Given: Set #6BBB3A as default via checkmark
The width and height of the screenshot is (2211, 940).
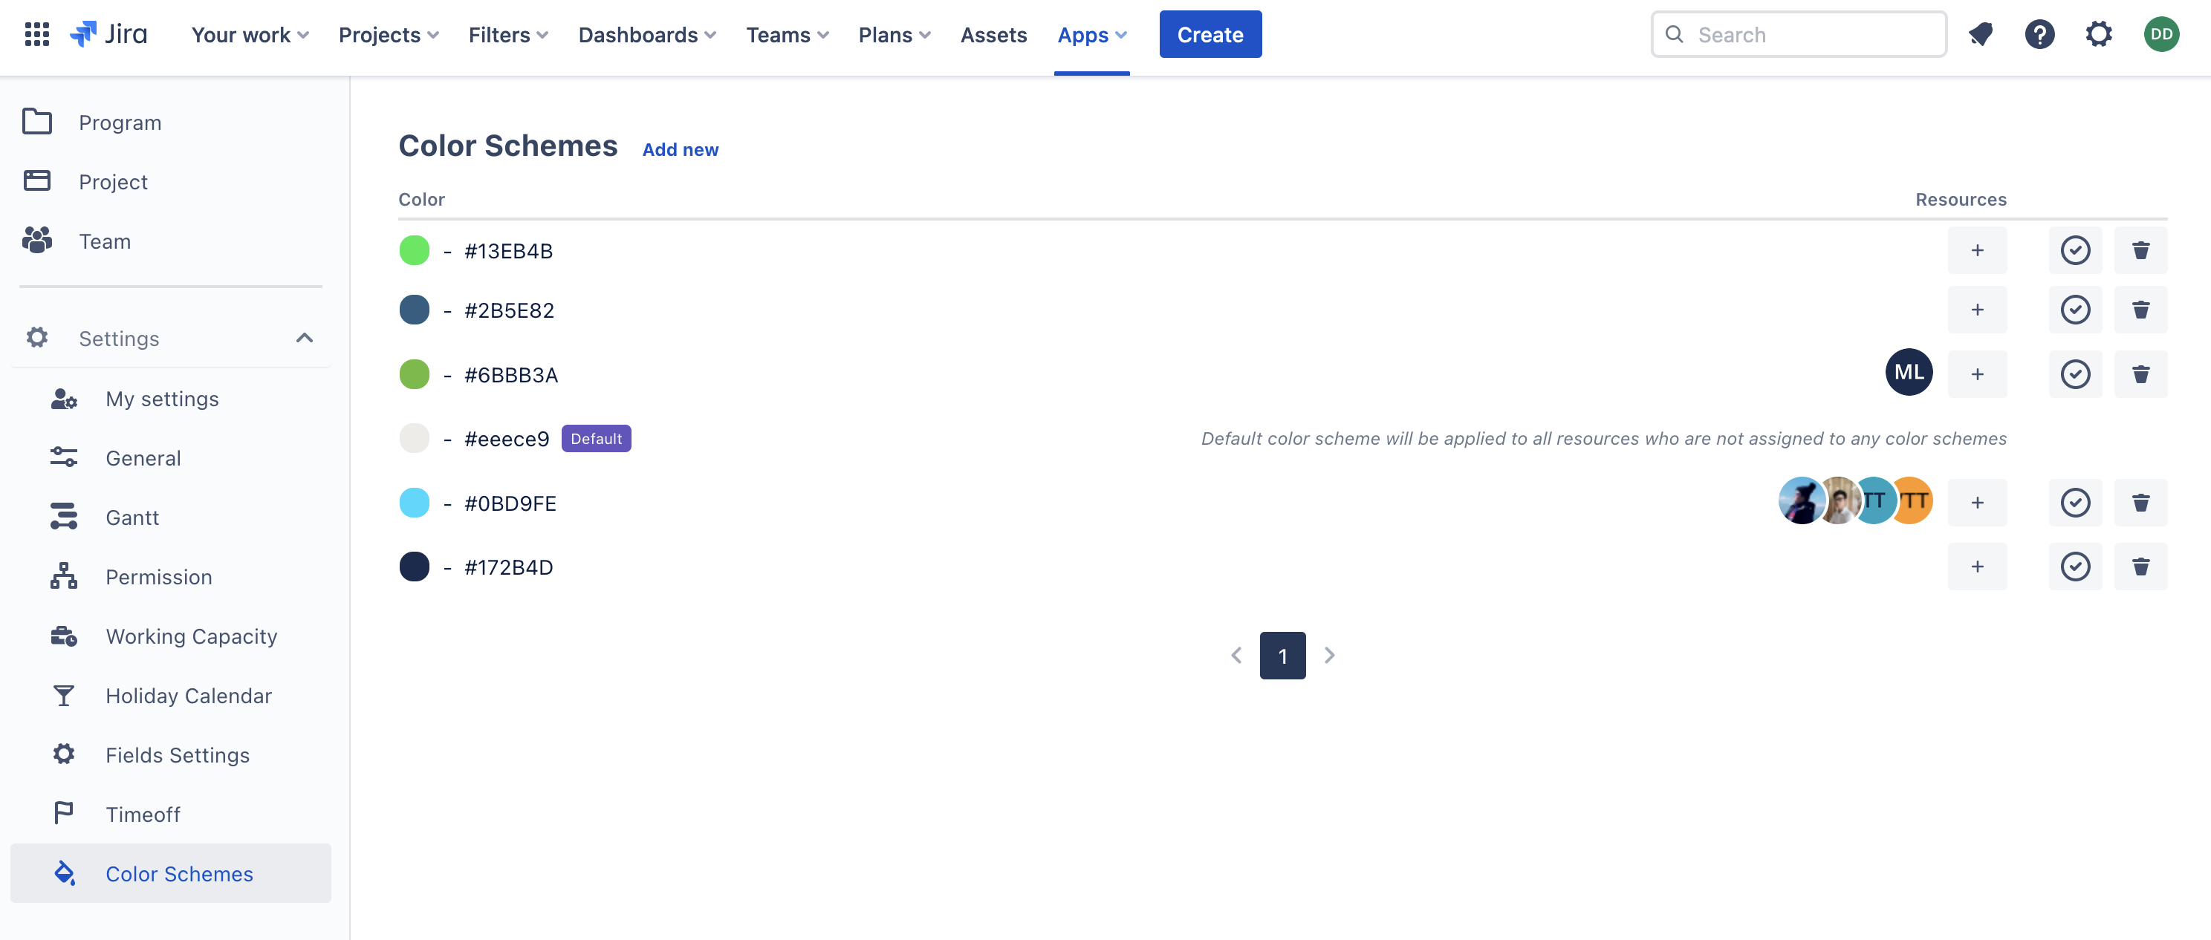Looking at the screenshot, I should pos(2074,374).
